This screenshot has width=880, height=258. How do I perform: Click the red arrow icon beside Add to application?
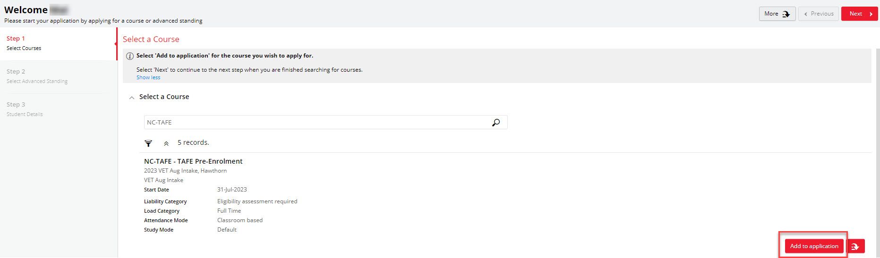855,246
